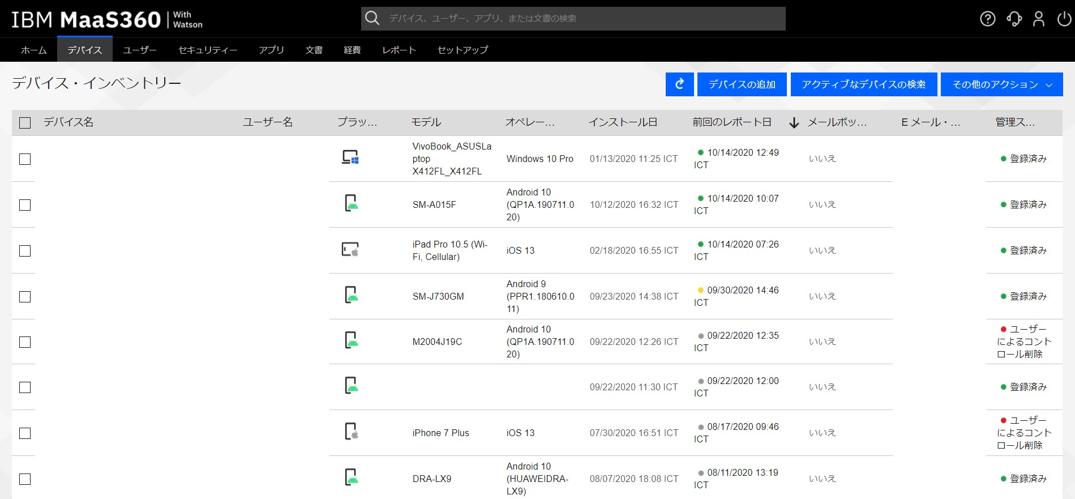Screen dimensions: 1075x499
Task: Select the M2004J19C row checkbox
Action: point(25,342)
